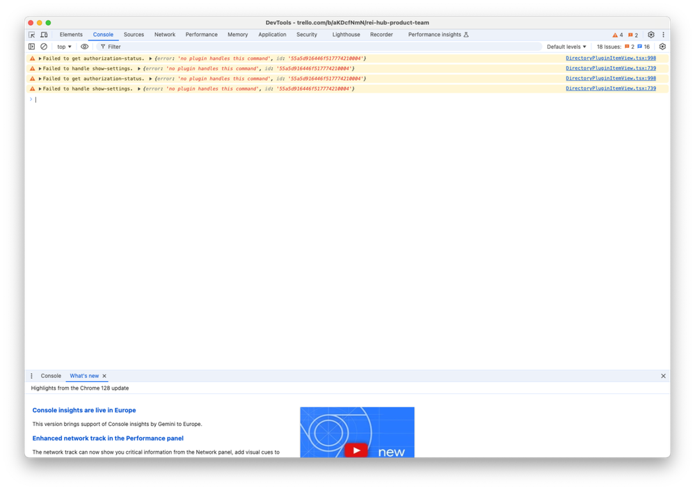Expand the first show-settings warning message

point(40,69)
